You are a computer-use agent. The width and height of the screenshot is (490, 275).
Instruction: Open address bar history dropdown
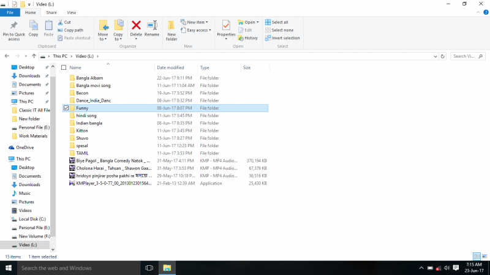[x=435, y=56]
